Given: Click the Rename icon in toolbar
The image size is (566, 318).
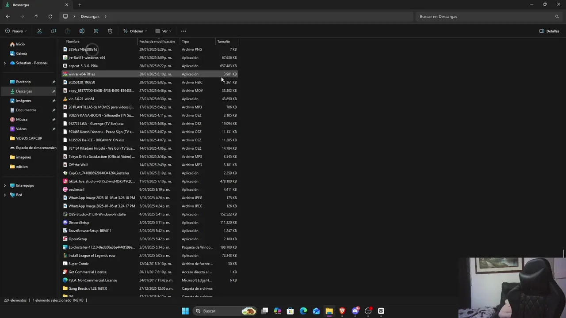Looking at the screenshot, I should click(82, 31).
